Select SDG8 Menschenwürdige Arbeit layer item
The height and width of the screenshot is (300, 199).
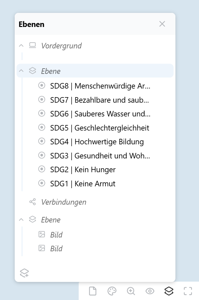(100, 86)
